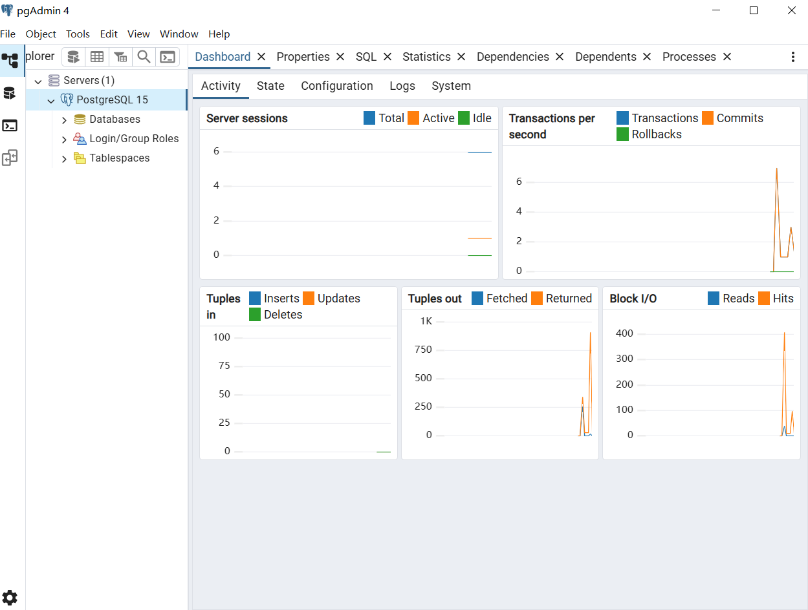Click the Query Tool toolbar button
The height and width of the screenshot is (610, 808).
click(x=74, y=57)
